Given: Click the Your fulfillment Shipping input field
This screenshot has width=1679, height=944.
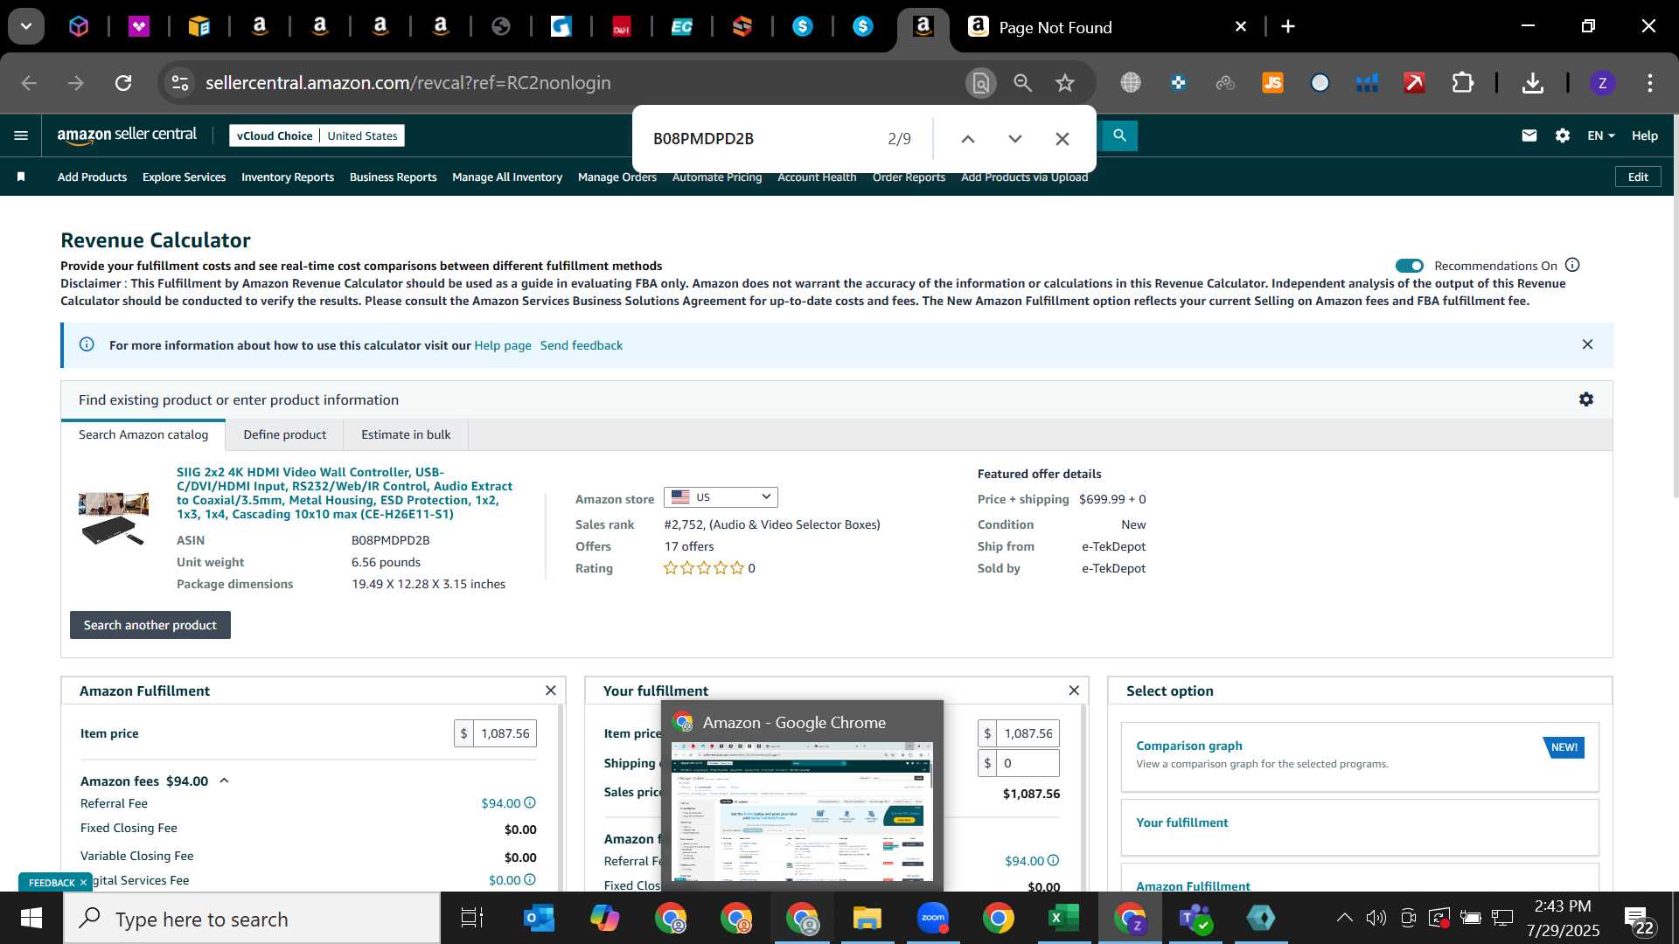Looking at the screenshot, I should pyautogui.click(x=1028, y=763).
